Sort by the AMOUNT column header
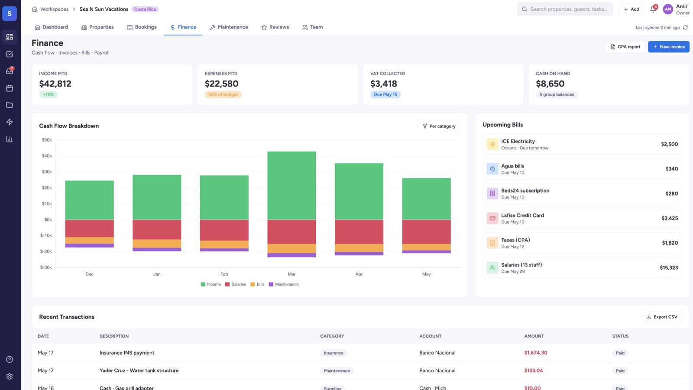Viewport: 693px width, 390px height. pyautogui.click(x=534, y=336)
